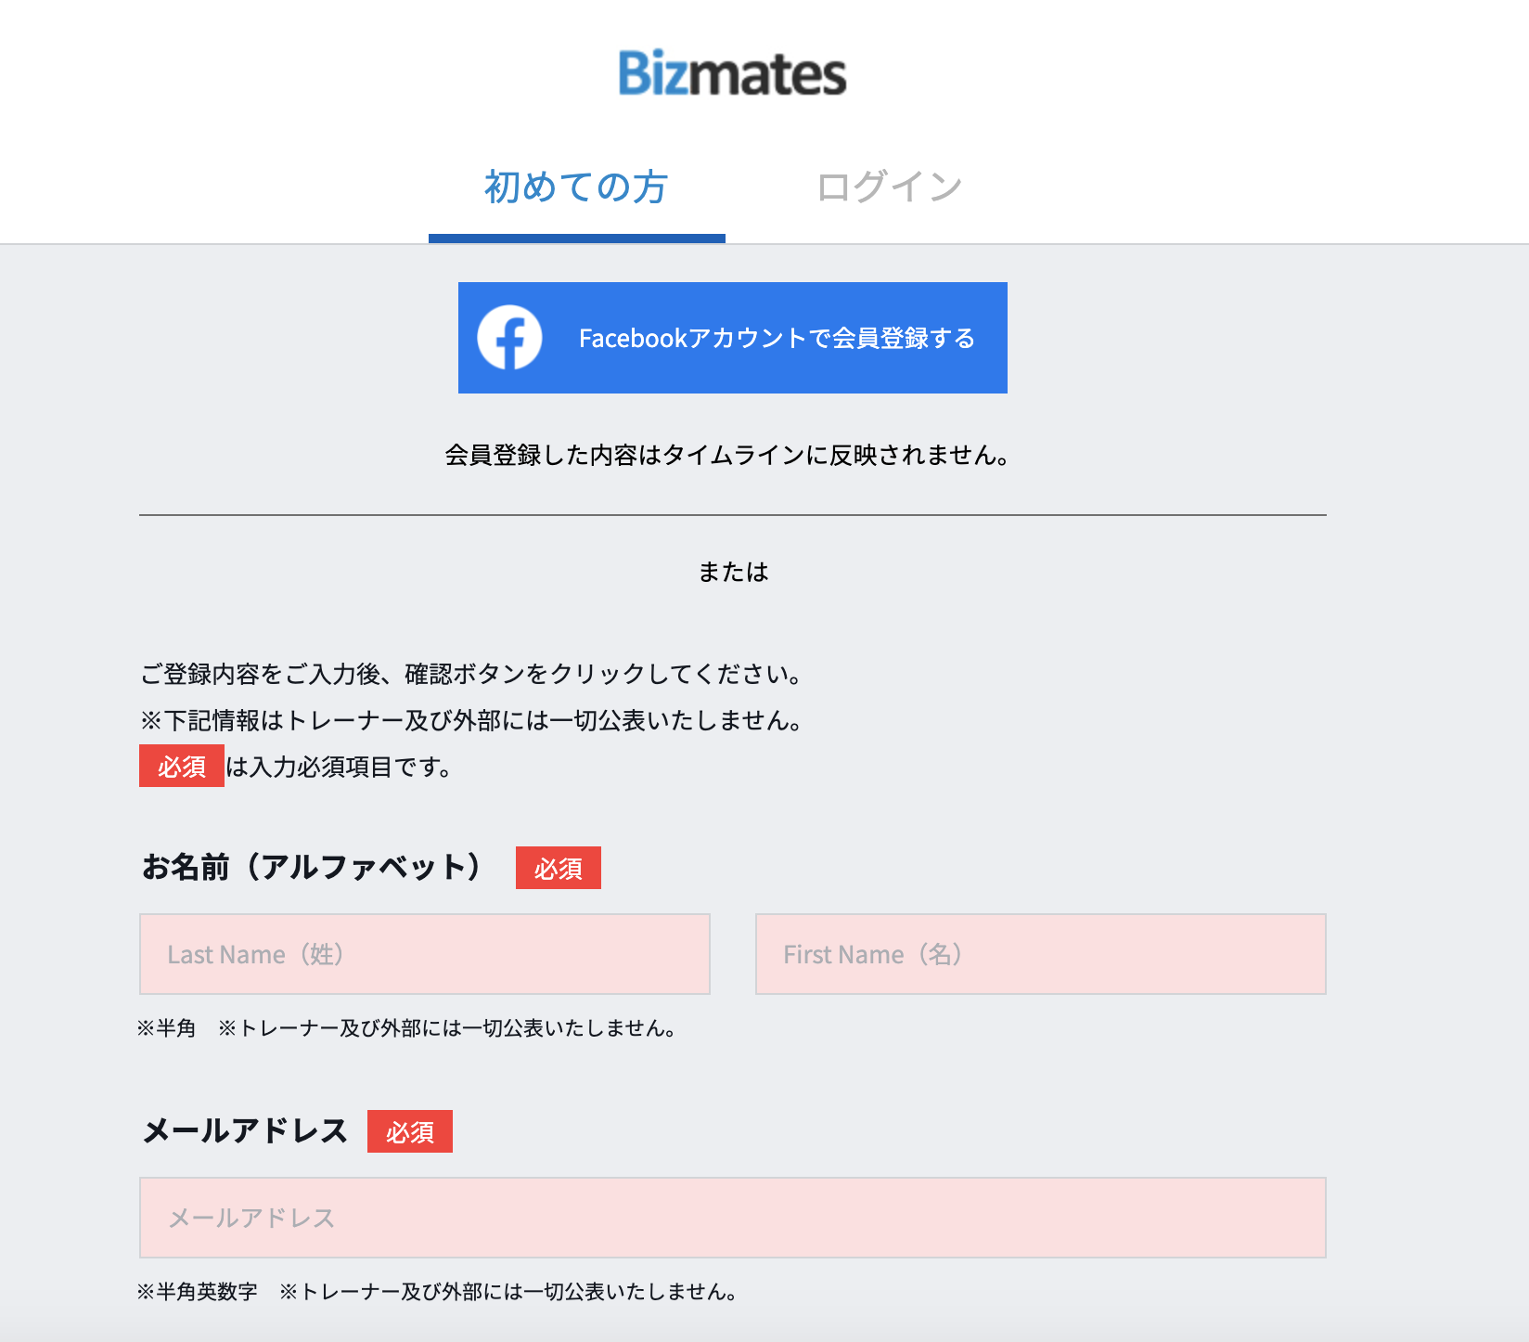1529x1342 pixels.
Task: Click the お名前（アルファベット）heading
Action: click(312, 867)
